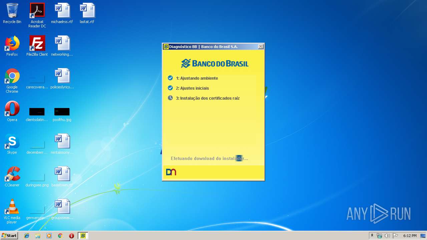The width and height of the screenshot is (427, 240).
Task: Click the Banco do Brasil logo
Action: pos(215,63)
